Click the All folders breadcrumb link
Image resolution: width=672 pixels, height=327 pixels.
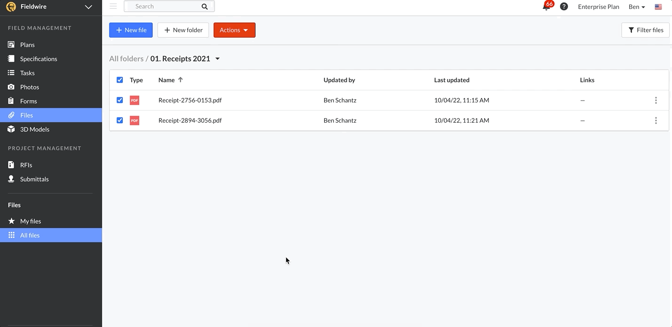[x=126, y=59]
